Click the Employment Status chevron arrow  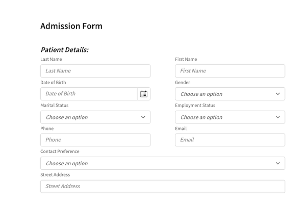278,117
